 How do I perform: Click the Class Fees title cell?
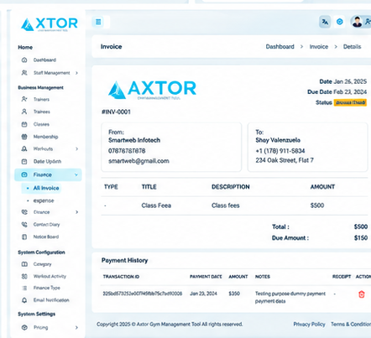[156, 205]
